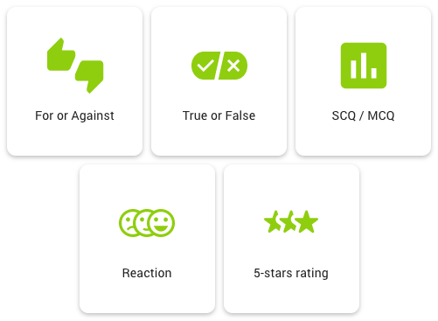Screen dimensions: 438x321
Task: Open the True or False card below its label
Action: coord(219,138)
